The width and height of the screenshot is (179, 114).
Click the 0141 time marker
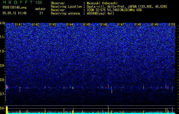(x=18, y=25)
